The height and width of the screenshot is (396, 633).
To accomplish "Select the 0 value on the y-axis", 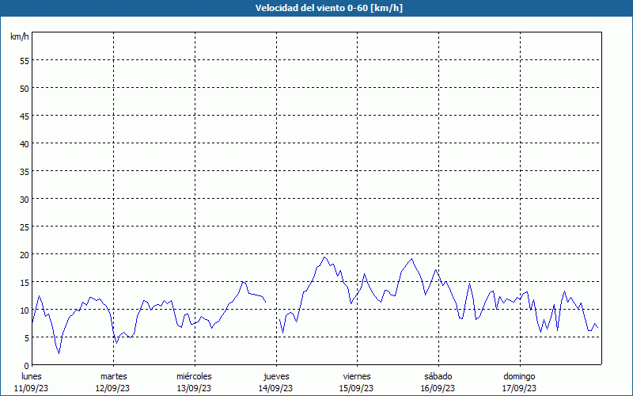I will [27, 365].
